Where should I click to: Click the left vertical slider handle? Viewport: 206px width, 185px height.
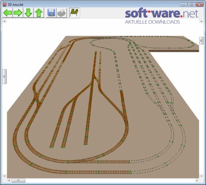4,77
